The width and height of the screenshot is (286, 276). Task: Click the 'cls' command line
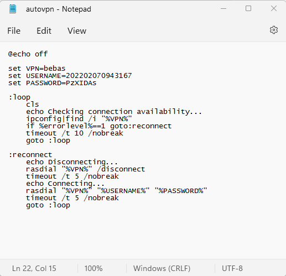pos(33,105)
